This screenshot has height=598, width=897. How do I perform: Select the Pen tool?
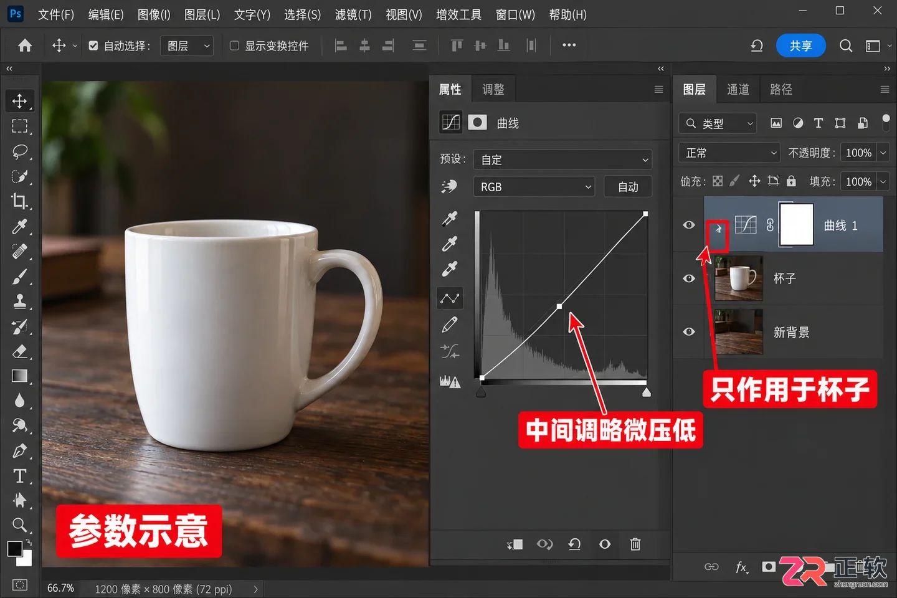19,450
